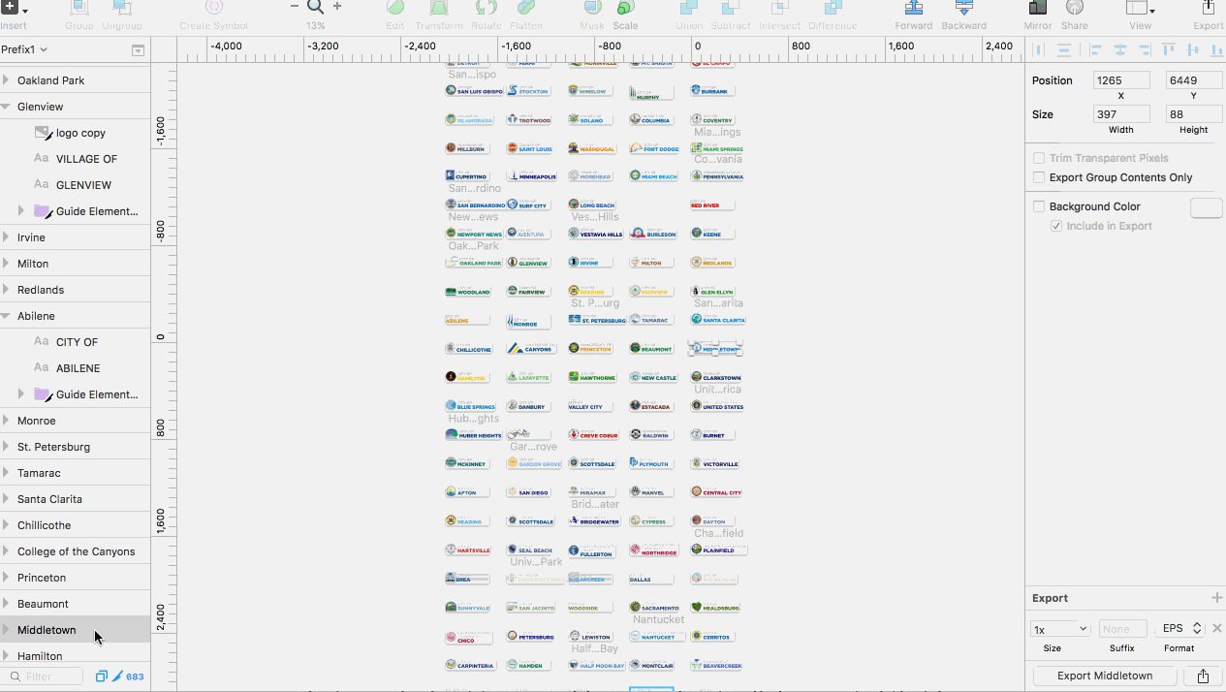This screenshot has height=692, width=1226.
Task: Click the share export icon button
Action: click(x=1203, y=676)
